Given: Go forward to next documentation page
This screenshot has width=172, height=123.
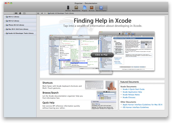Looking at the screenshot, I should click(x=45, y=13).
